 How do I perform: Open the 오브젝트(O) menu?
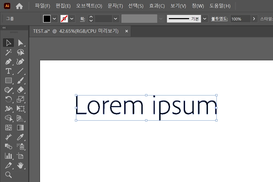click(89, 6)
